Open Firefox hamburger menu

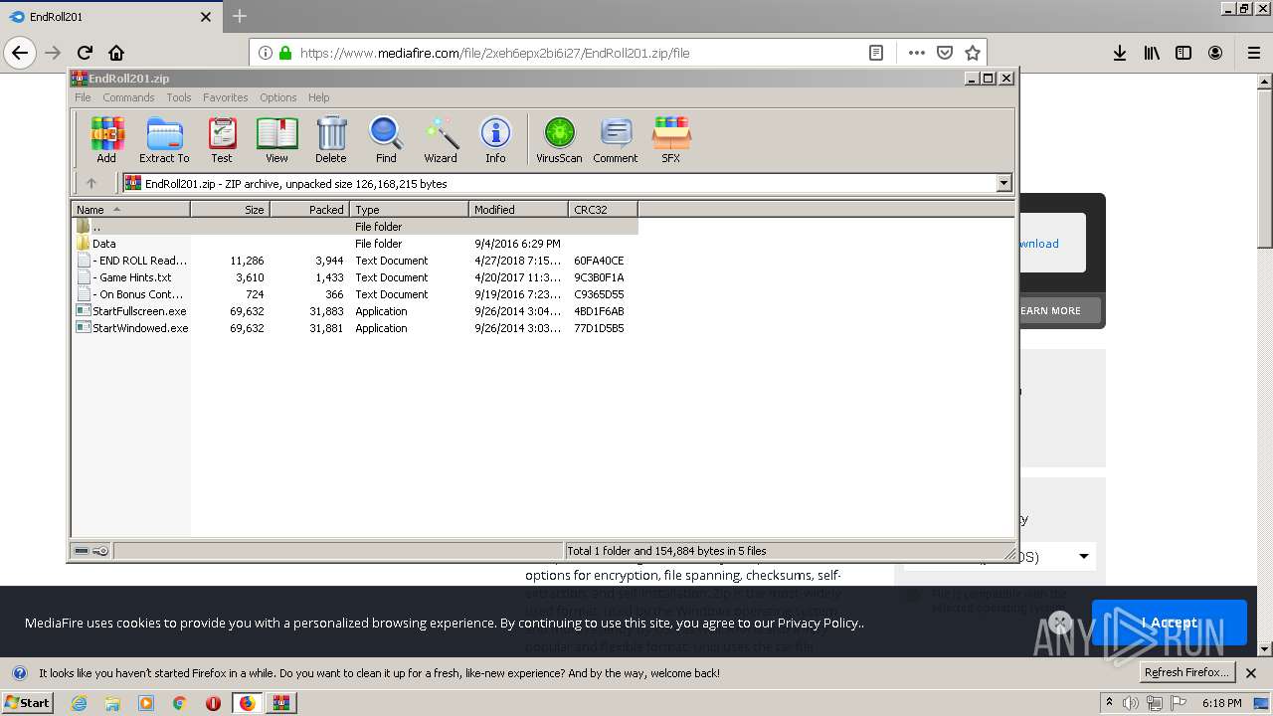click(1254, 53)
